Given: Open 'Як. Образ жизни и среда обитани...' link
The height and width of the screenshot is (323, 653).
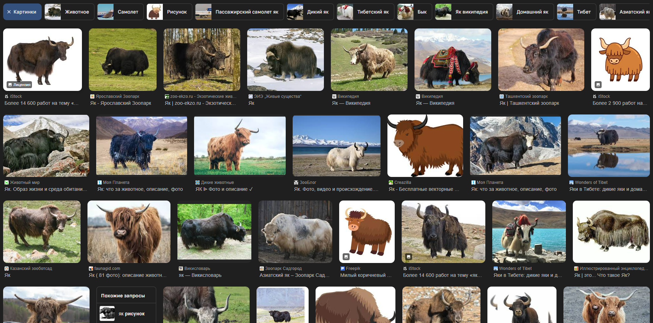Looking at the screenshot, I should point(46,189).
